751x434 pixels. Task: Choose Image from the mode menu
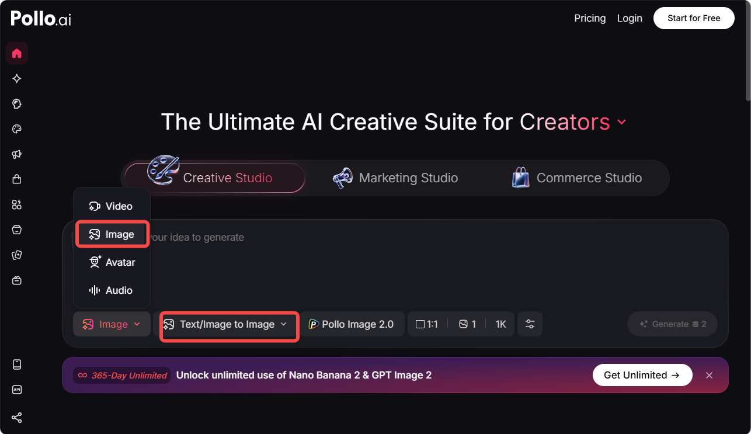coord(112,234)
